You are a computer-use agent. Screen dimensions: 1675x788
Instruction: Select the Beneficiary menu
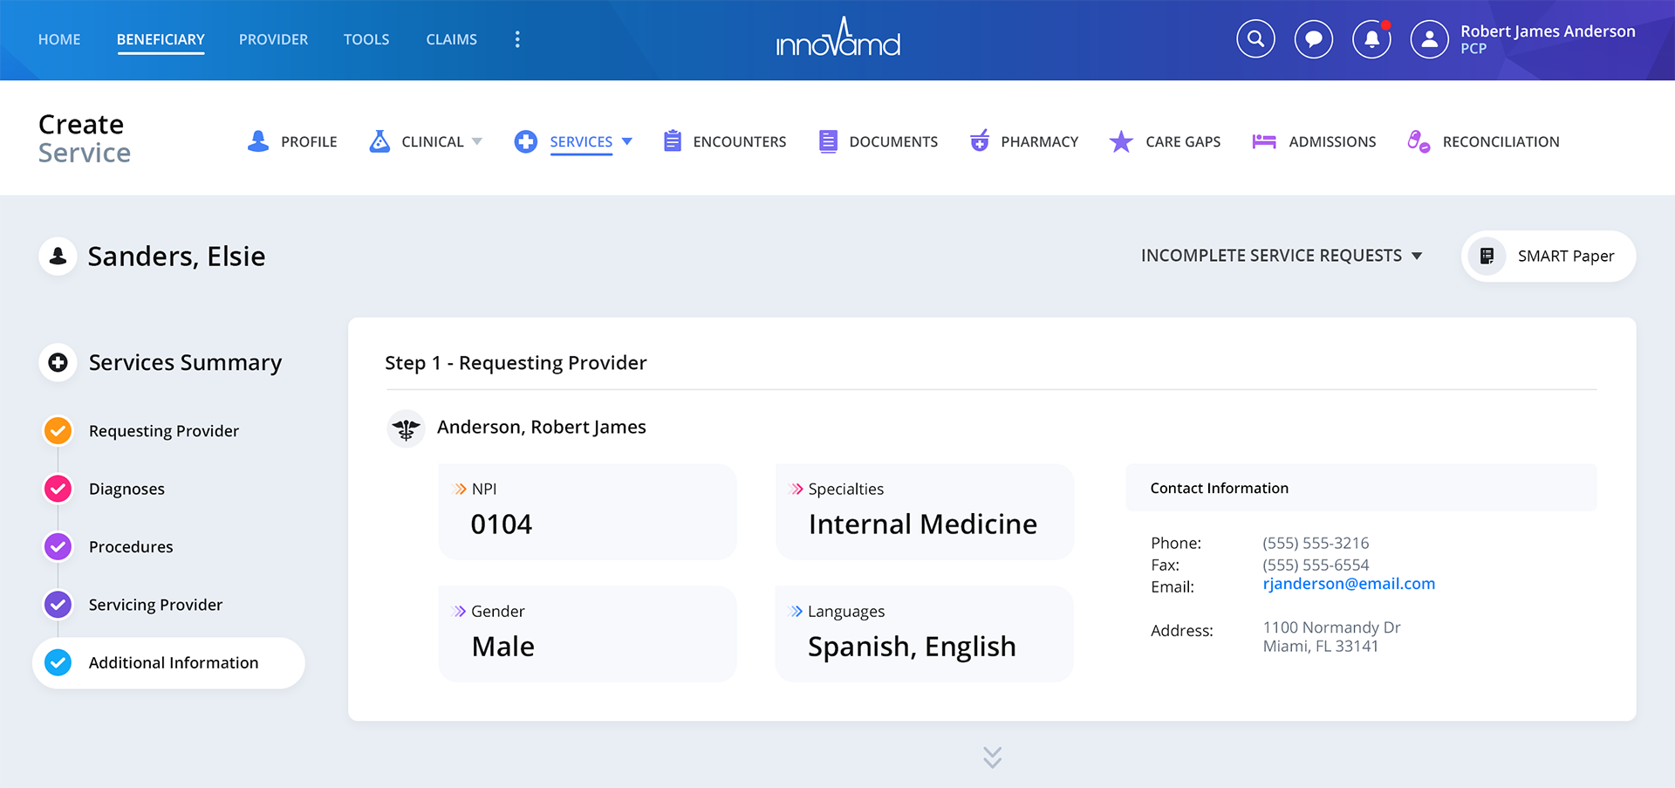[x=161, y=39]
